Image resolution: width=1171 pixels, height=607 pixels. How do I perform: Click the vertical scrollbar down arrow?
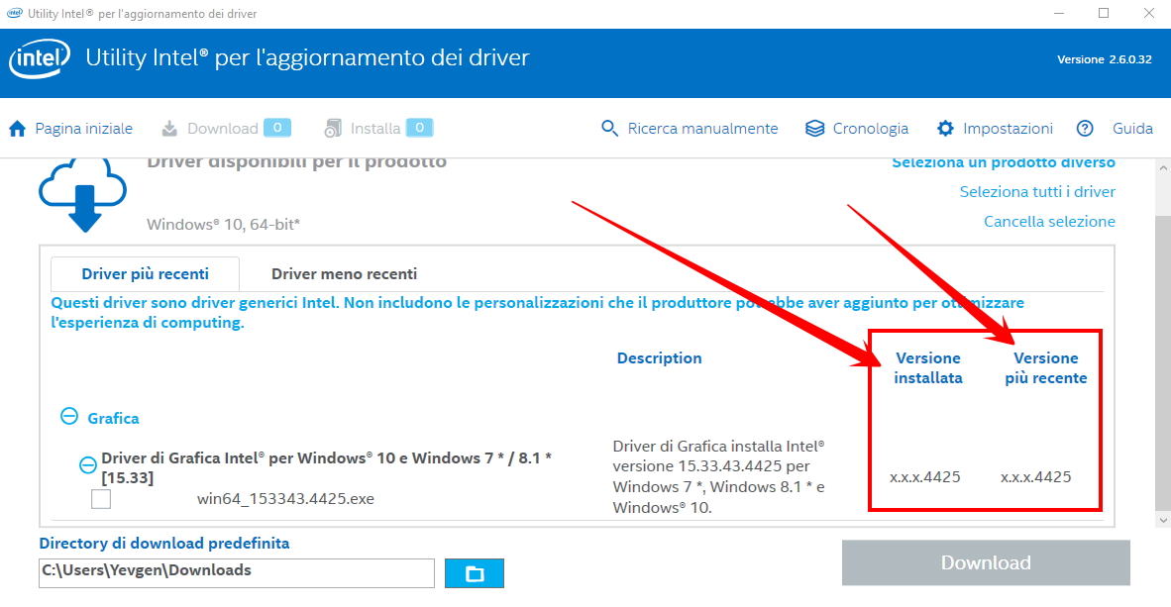click(x=1163, y=520)
